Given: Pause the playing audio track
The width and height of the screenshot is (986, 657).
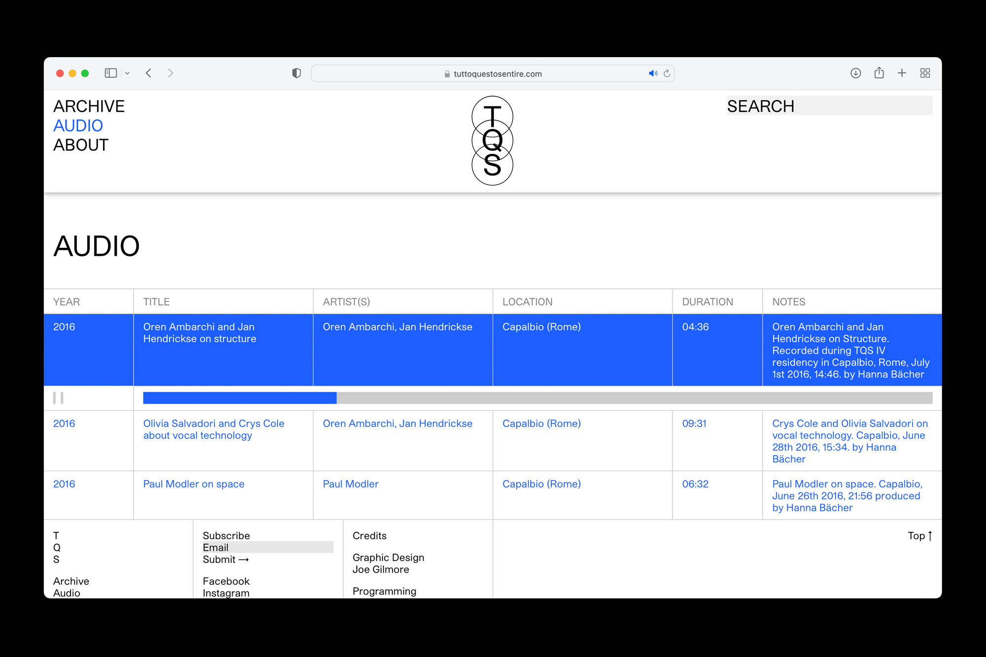Looking at the screenshot, I should point(58,398).
